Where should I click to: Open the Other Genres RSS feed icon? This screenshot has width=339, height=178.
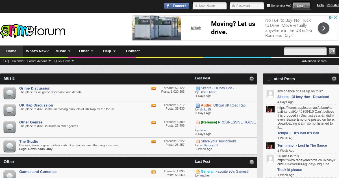(x=153, y=122)
